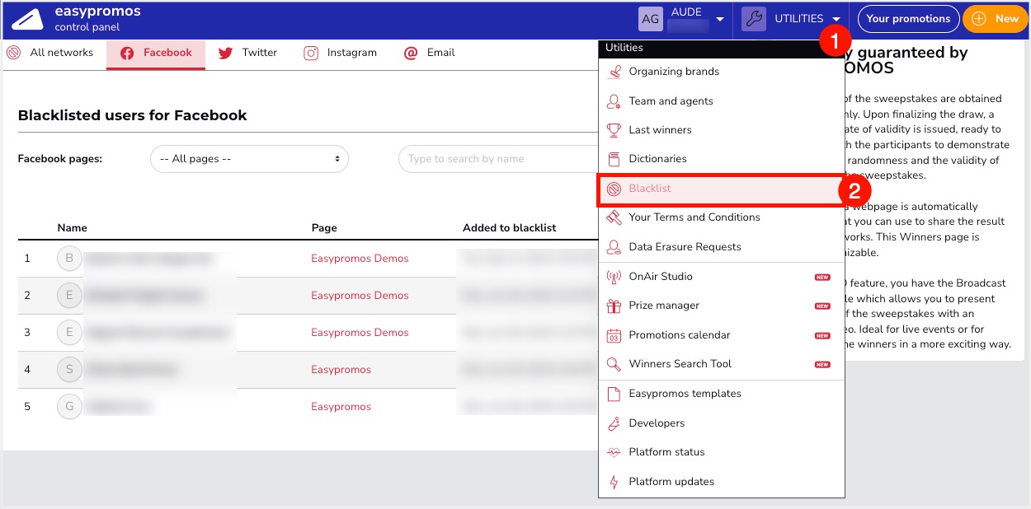The width and height of the screenshot is (1031, 509).
Task: Select Last winners menu item
Action: [722, 130]
